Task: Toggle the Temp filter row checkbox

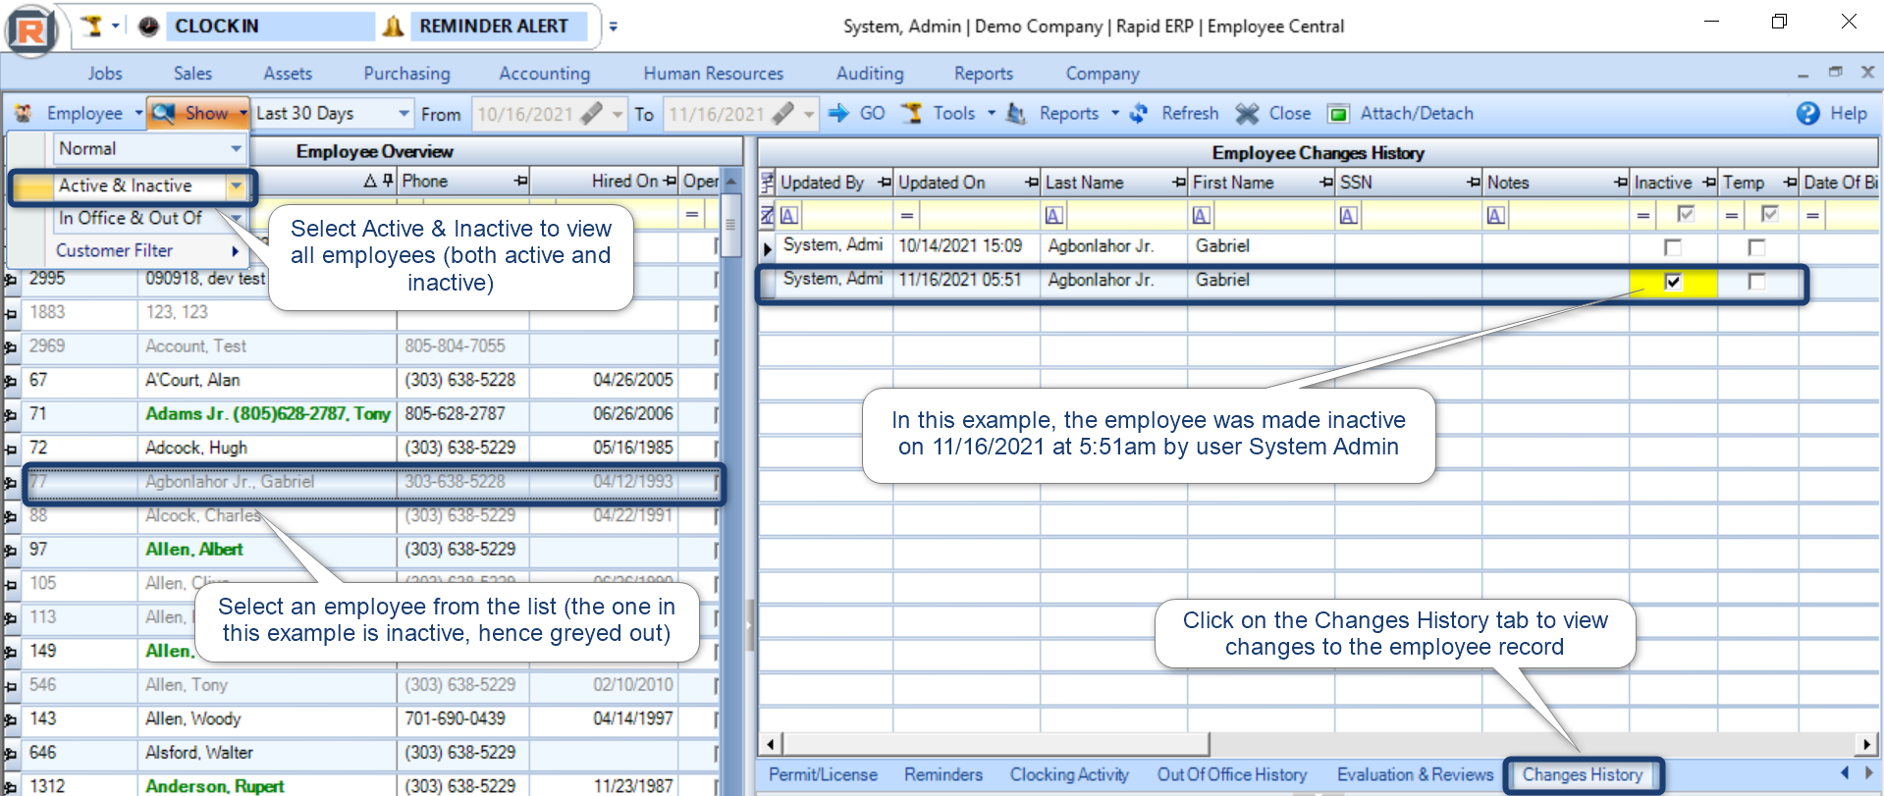Action: click(1769, 214)
